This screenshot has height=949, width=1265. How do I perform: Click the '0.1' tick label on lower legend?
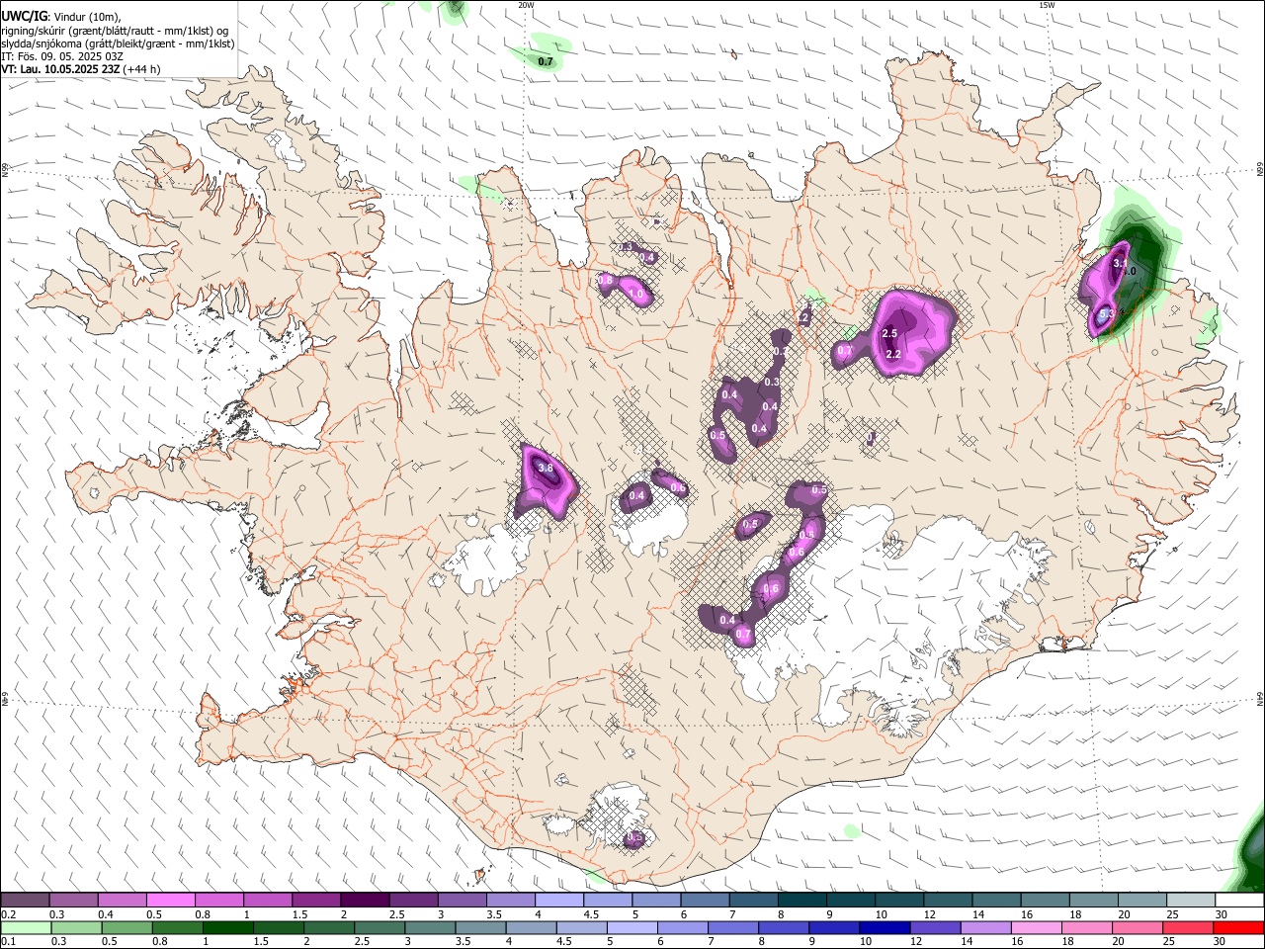(x=8, y=941)
